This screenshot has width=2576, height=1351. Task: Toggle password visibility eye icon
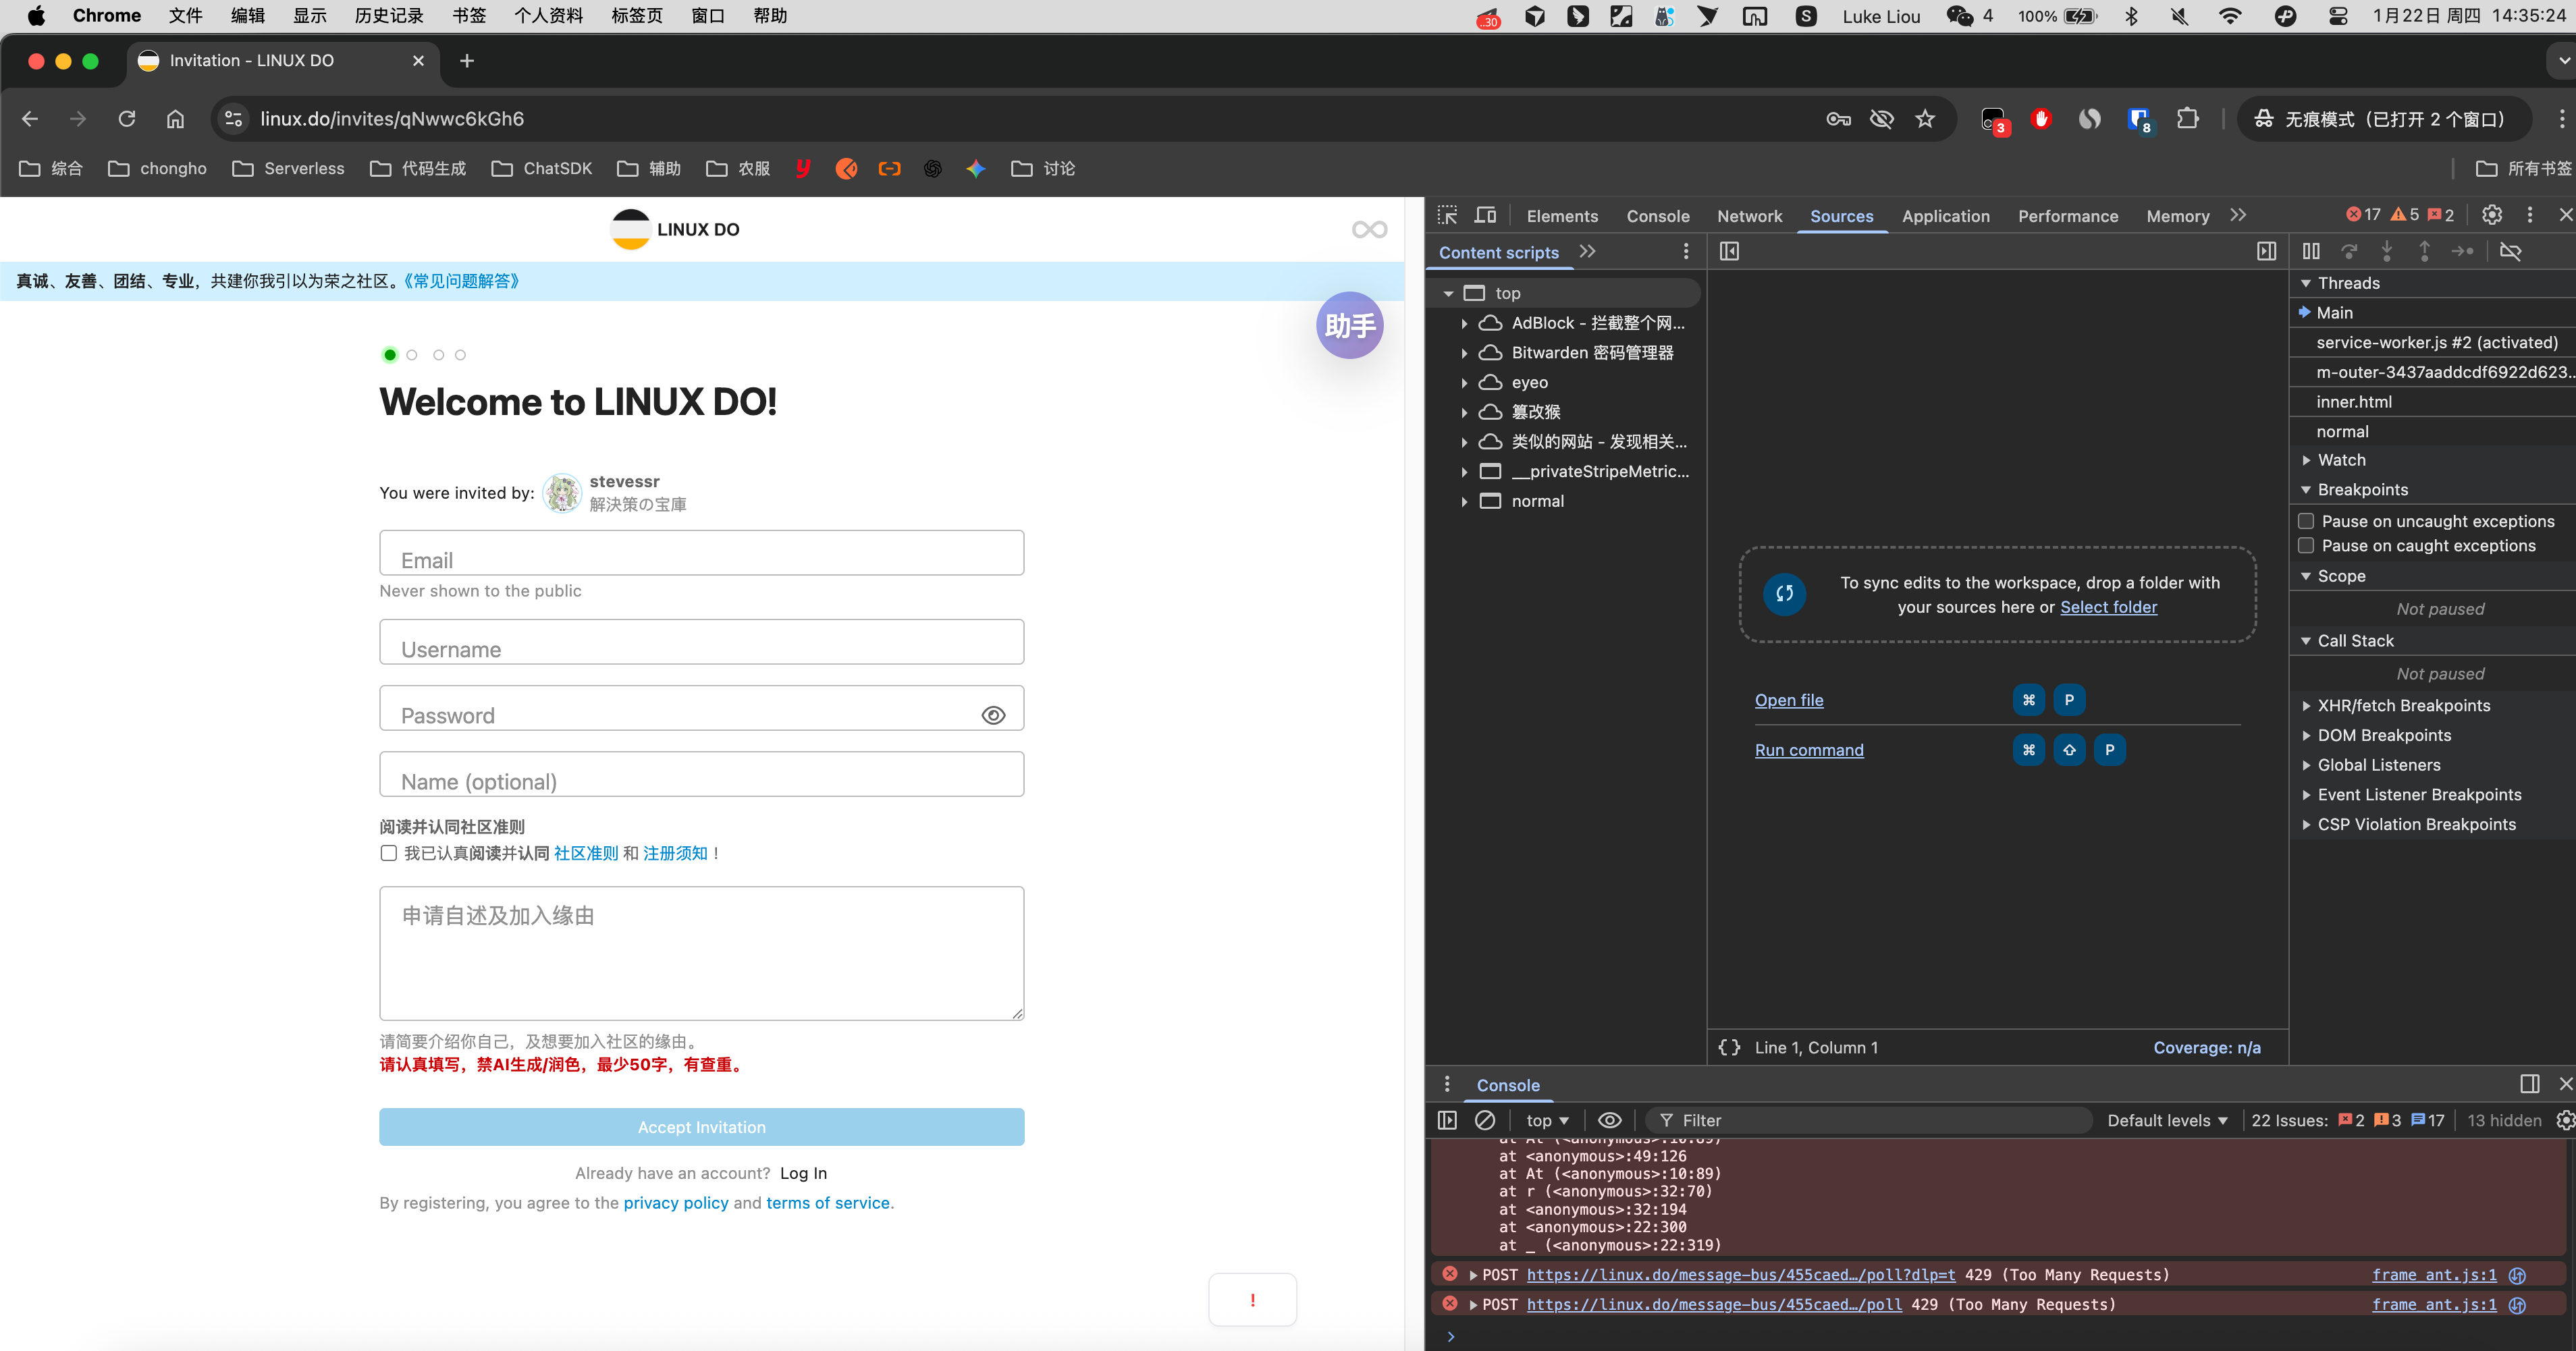(x=993, y=715)
